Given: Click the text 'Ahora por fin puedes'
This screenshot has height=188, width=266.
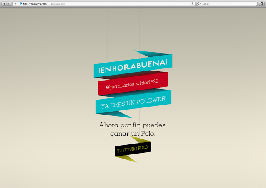Looking at the screenshot, I should pyautogui.click(x=132, y=125).
